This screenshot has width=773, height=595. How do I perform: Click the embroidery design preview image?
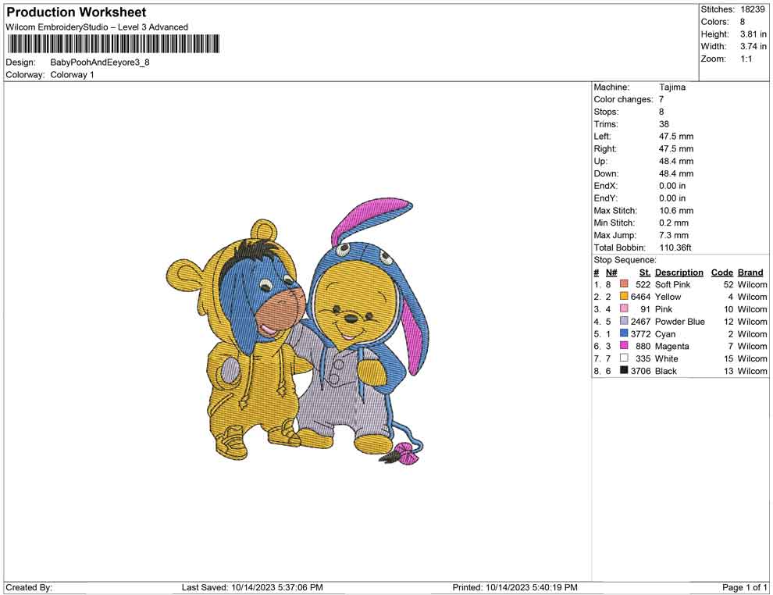297,331
